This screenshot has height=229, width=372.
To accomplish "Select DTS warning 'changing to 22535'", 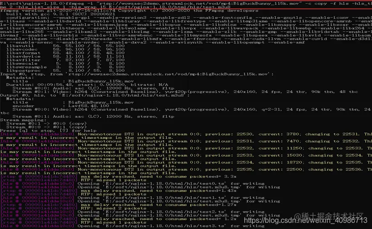I will coord(186,164).
